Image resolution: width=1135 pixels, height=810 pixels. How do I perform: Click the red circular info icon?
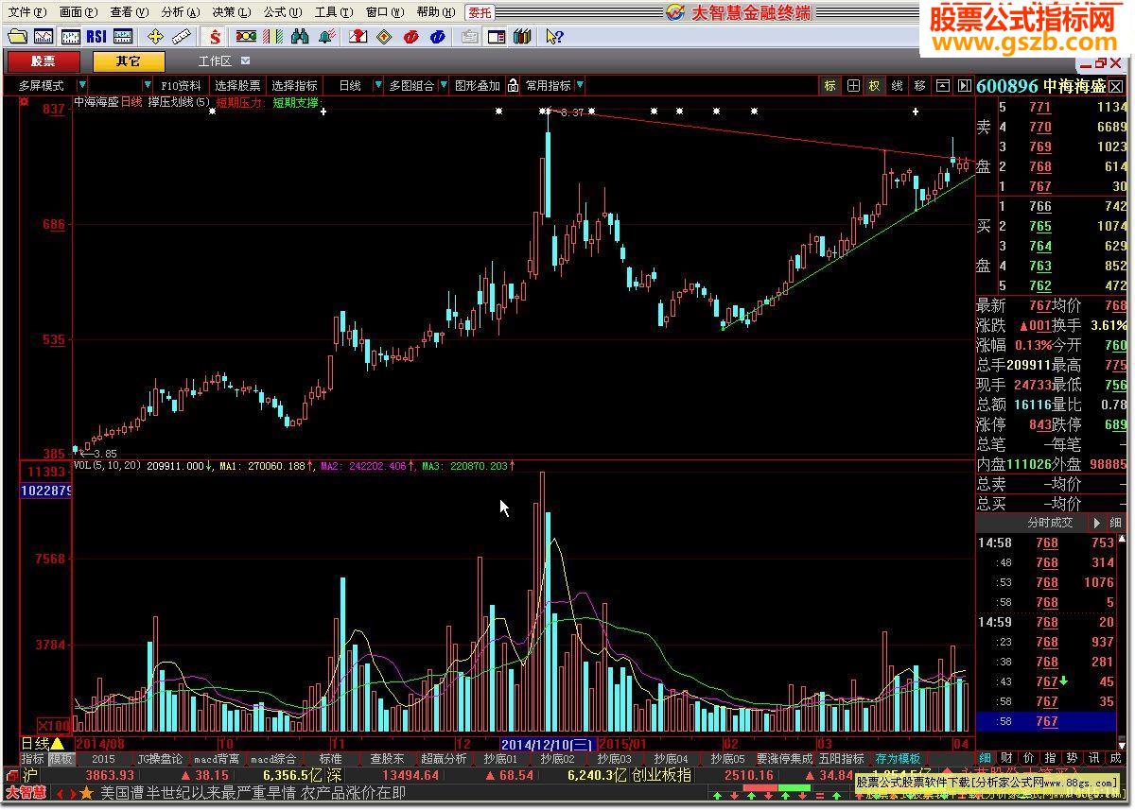click(x=410, y=37)
